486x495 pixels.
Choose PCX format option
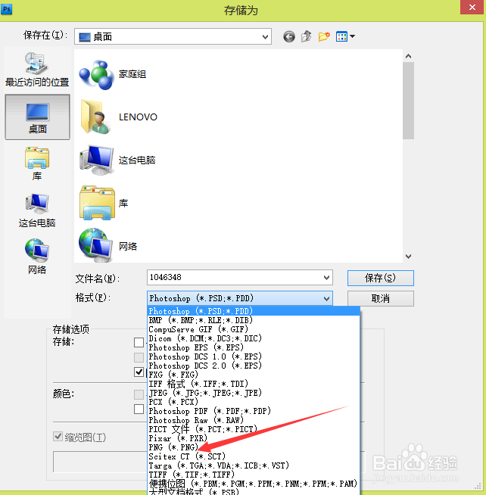254,402
